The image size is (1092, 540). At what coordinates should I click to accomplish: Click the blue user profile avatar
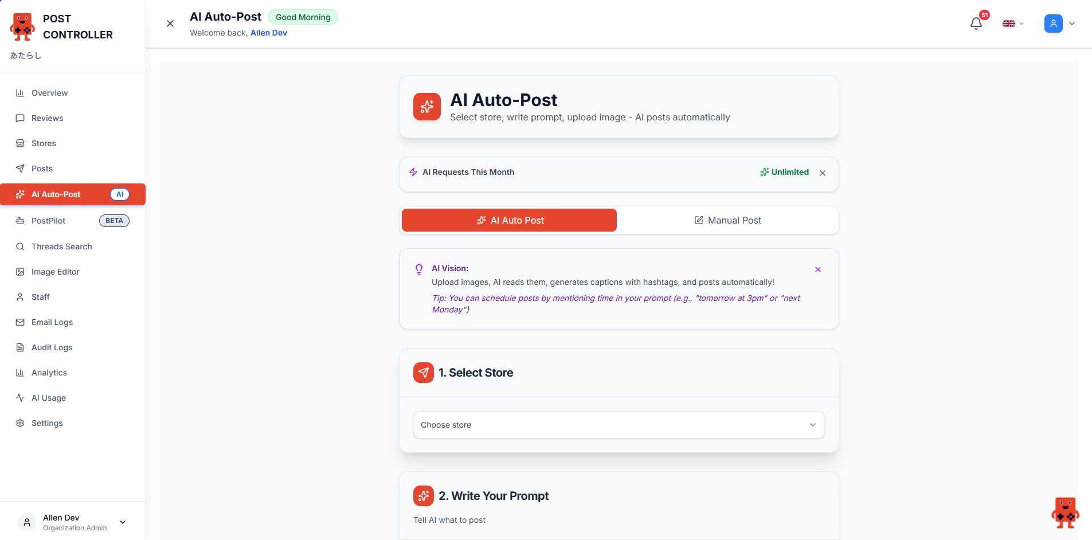(1053, 24)
